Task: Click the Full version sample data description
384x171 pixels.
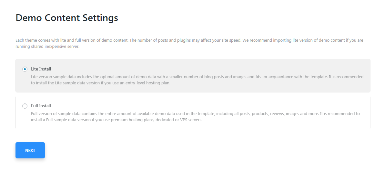Action: point(195,117)
